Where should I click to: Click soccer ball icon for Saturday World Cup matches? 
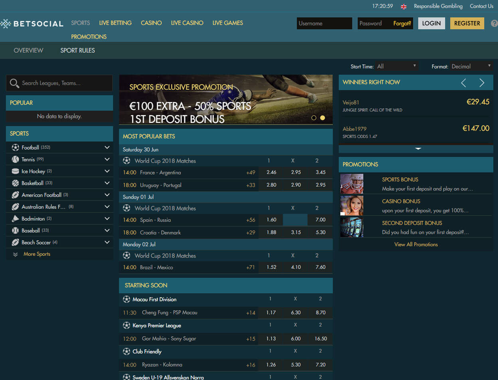[126, 160]
